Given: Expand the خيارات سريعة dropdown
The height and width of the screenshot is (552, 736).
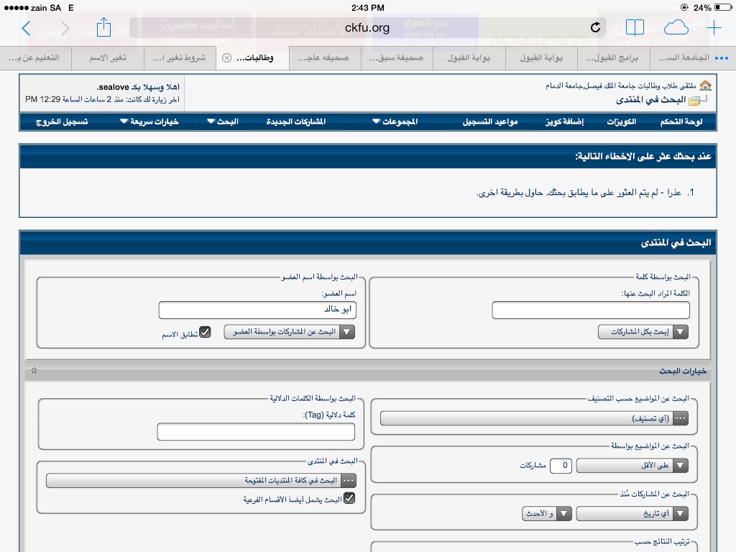Looking at the screenshot, I should (x=149, y=121).
